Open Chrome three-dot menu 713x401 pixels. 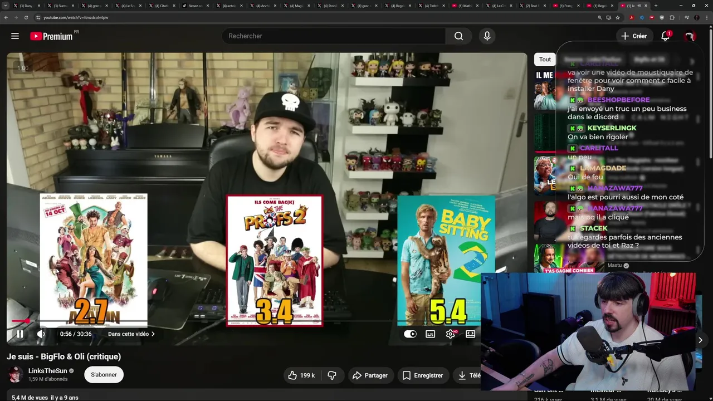(707, 17)
